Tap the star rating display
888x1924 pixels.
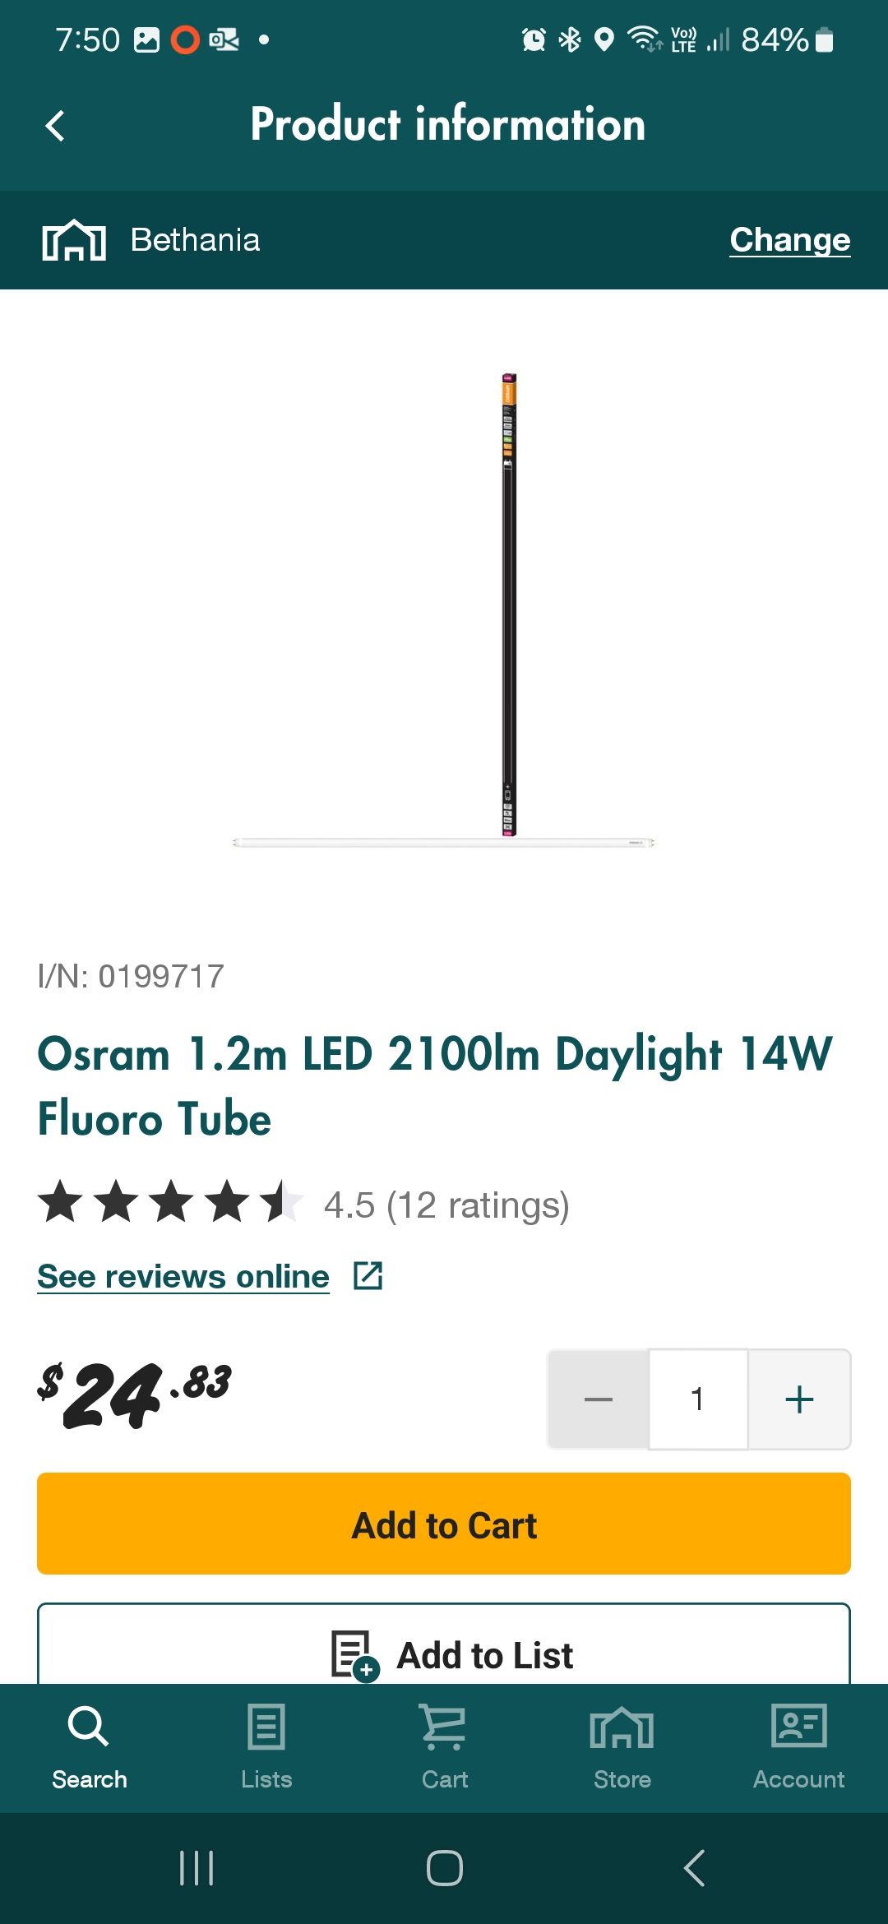pyautogui.click(x=170, y=1202)
